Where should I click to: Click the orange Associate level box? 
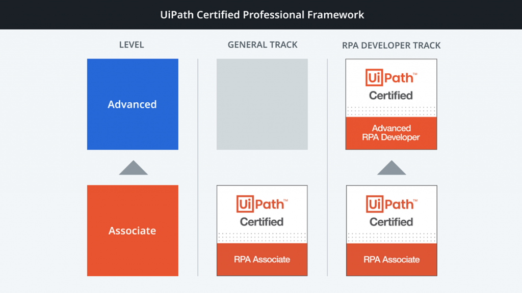pyautogui.click(x=133, y=230)
